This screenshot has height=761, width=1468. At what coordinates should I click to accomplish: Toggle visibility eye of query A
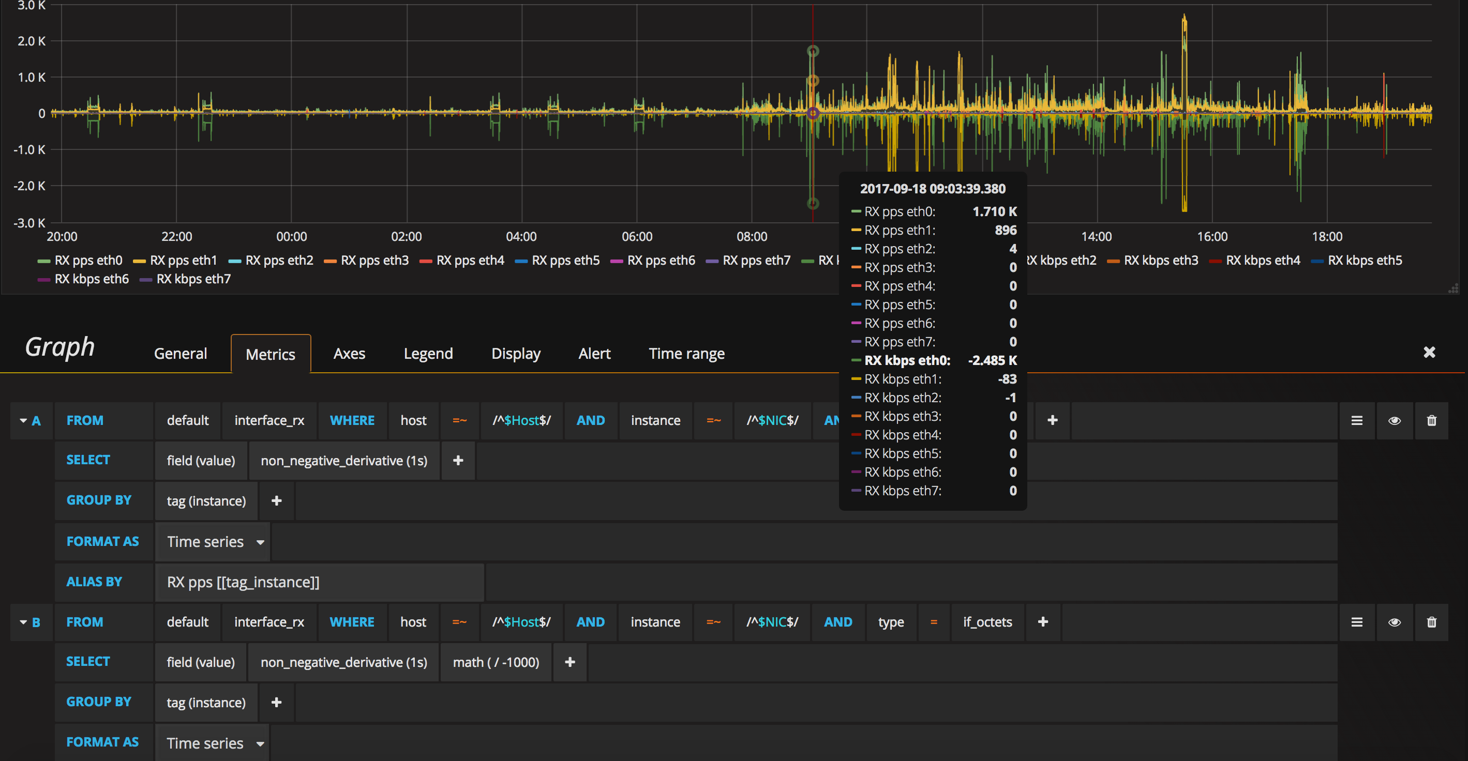coord(1394,420)
